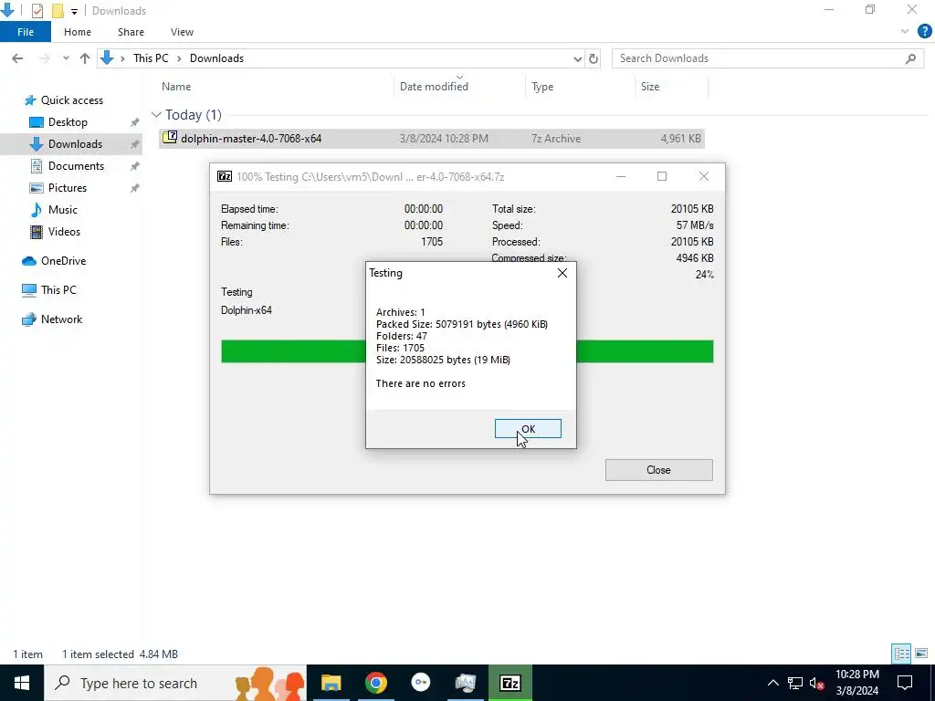Open the Home ribbon tab
The width and height of the screenshot is (935, 701).
[78, 32]
